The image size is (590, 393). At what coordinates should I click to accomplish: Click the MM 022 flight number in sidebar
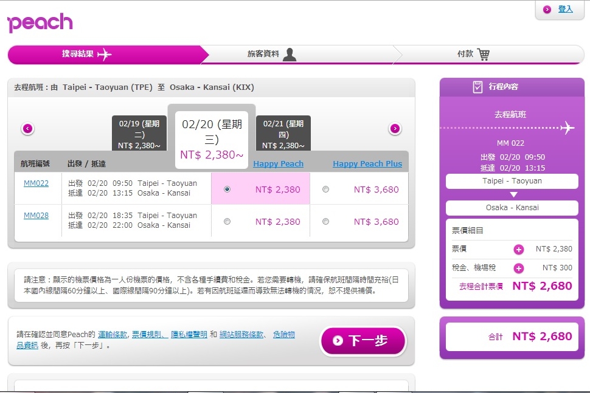click(x=510, y=143)
